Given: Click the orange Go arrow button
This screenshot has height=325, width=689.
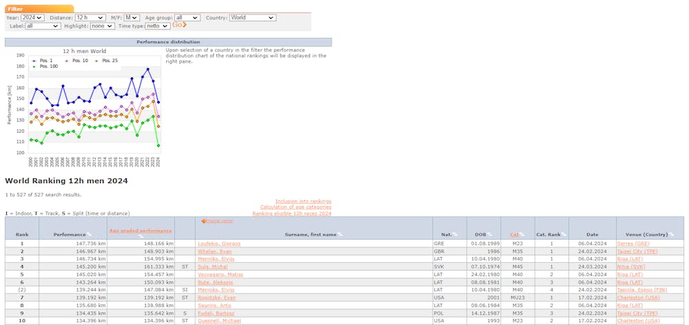Looking at the screenshot, I should pos(179,25).
